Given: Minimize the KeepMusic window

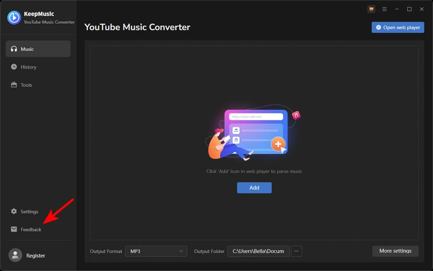Looking at the screenshot, I should [x=397, y=9].
